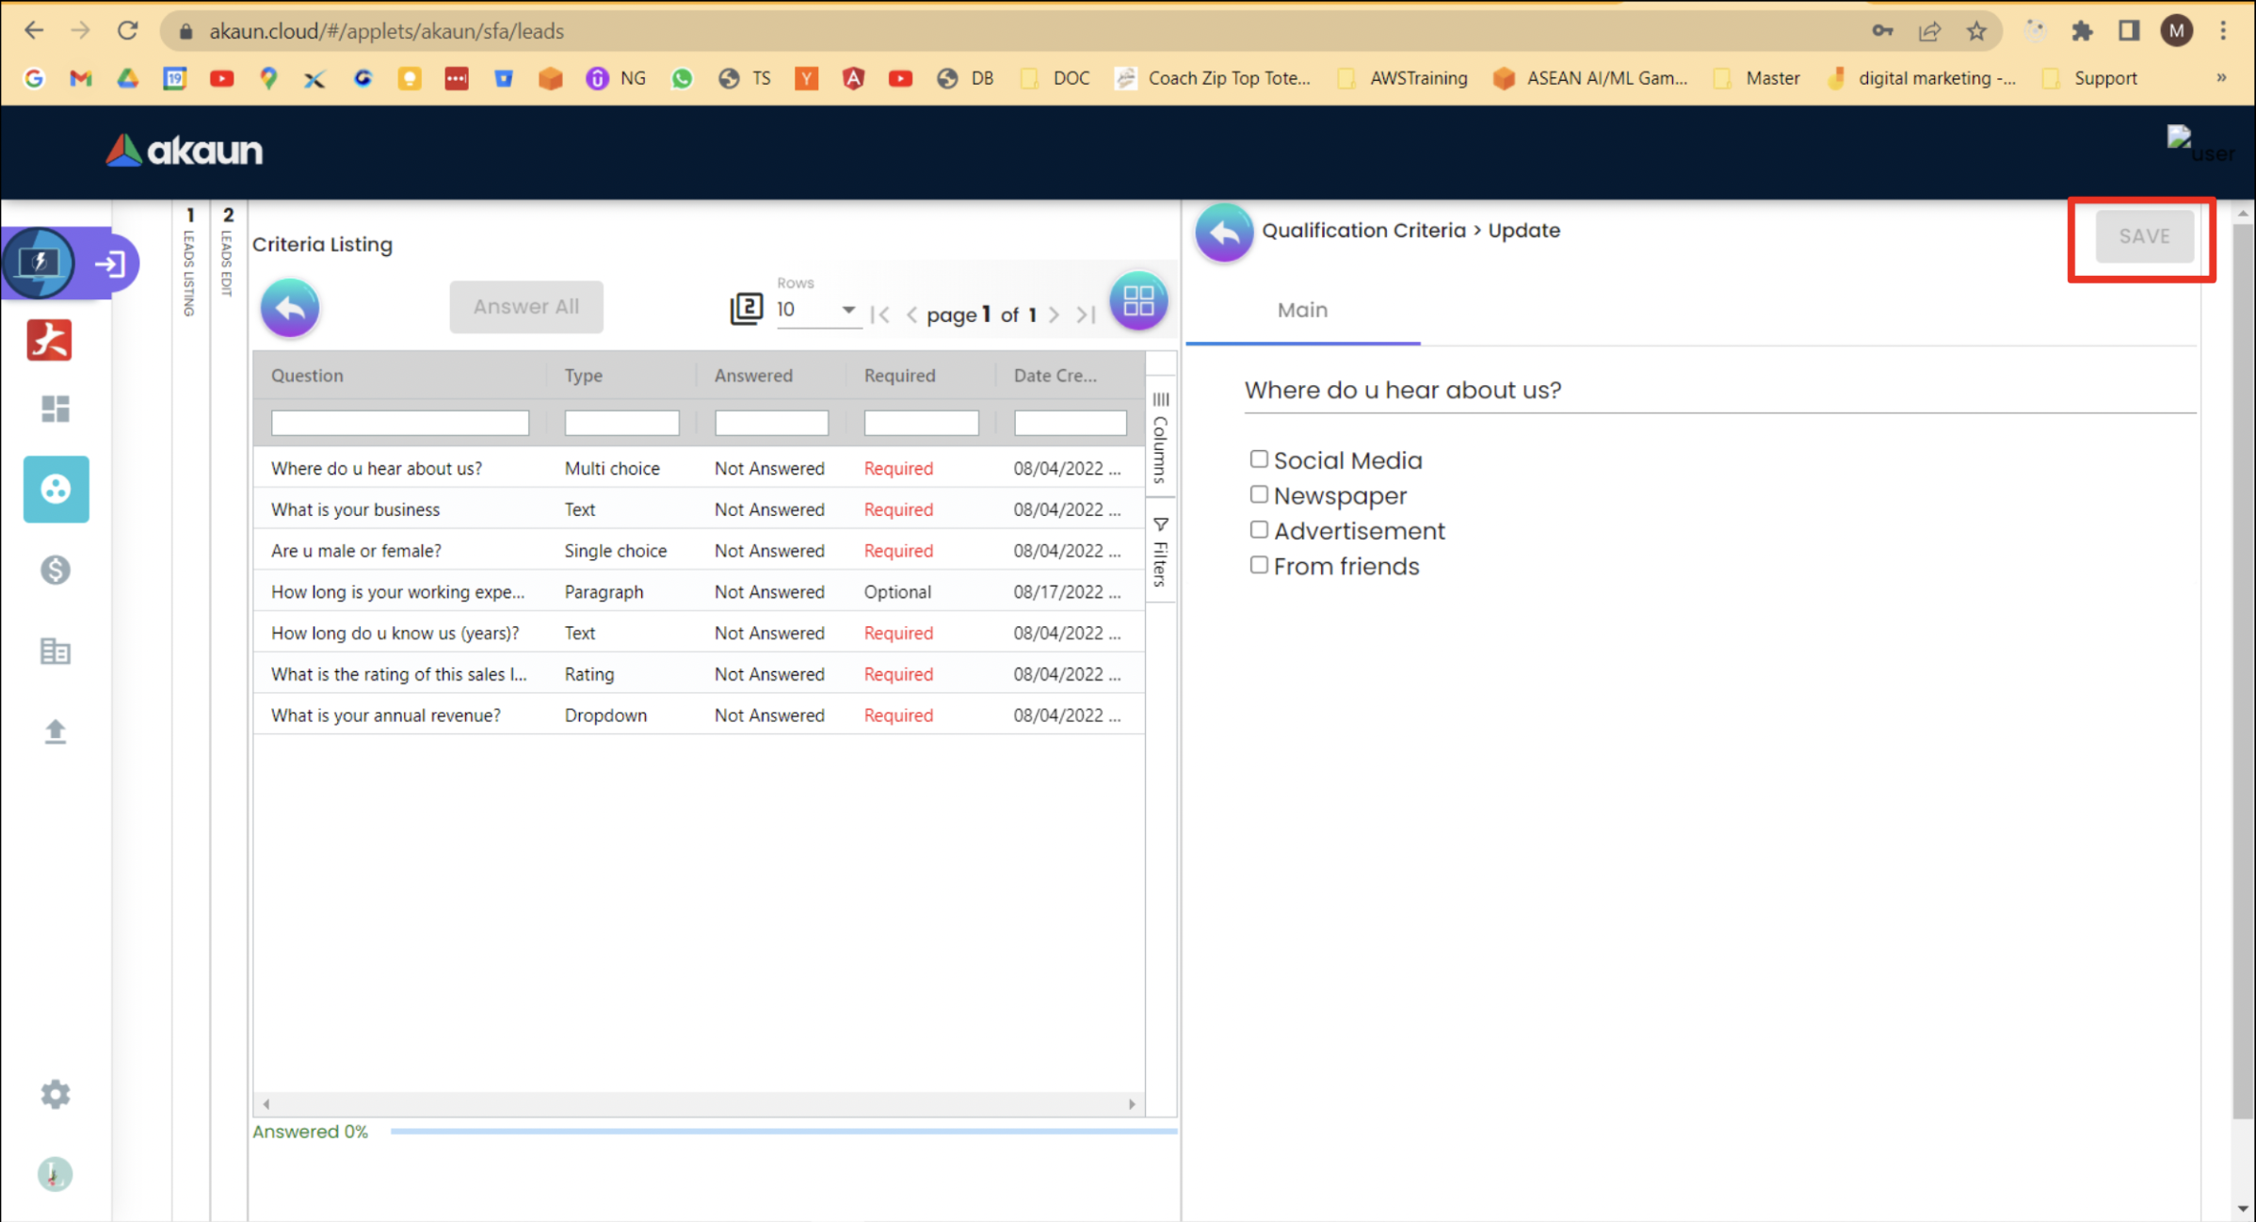2256x1222 pixels.
Task: Check the Social Media option
Action: [x=1259, y=459]
